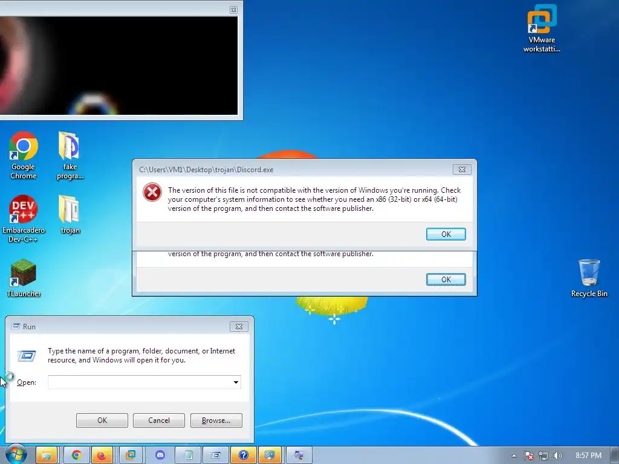Select the Recycle Bin icon
The image size is (619, 464).
pyautogui.click(x=589, y=278)
